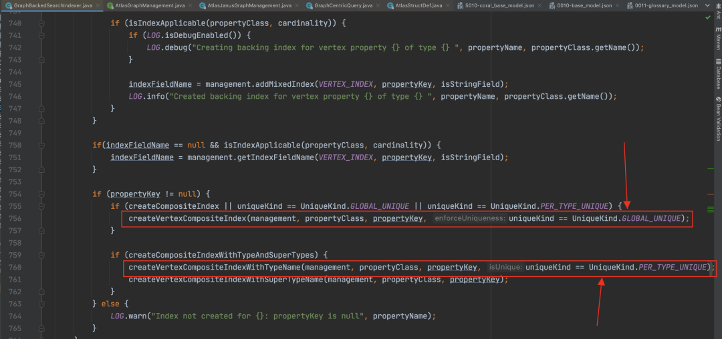The width and height of the screenshot is (722, 339).
Task: Collapse the propertyKey if block at line 754
Action: point(41,194)
